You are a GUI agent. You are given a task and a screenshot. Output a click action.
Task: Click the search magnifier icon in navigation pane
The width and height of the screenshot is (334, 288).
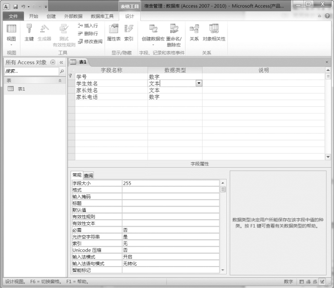[x=62, y=71]
